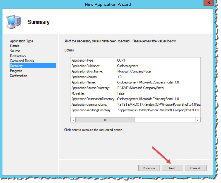Click the ApplicationCommandLine: label
Image resolution: width=221 pixels, height=183 pixels.
pos(89,105)
